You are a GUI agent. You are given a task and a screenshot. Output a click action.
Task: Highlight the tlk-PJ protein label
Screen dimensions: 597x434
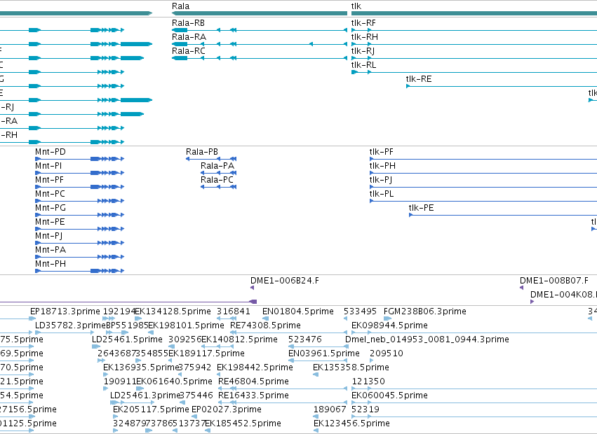point(381,180)
